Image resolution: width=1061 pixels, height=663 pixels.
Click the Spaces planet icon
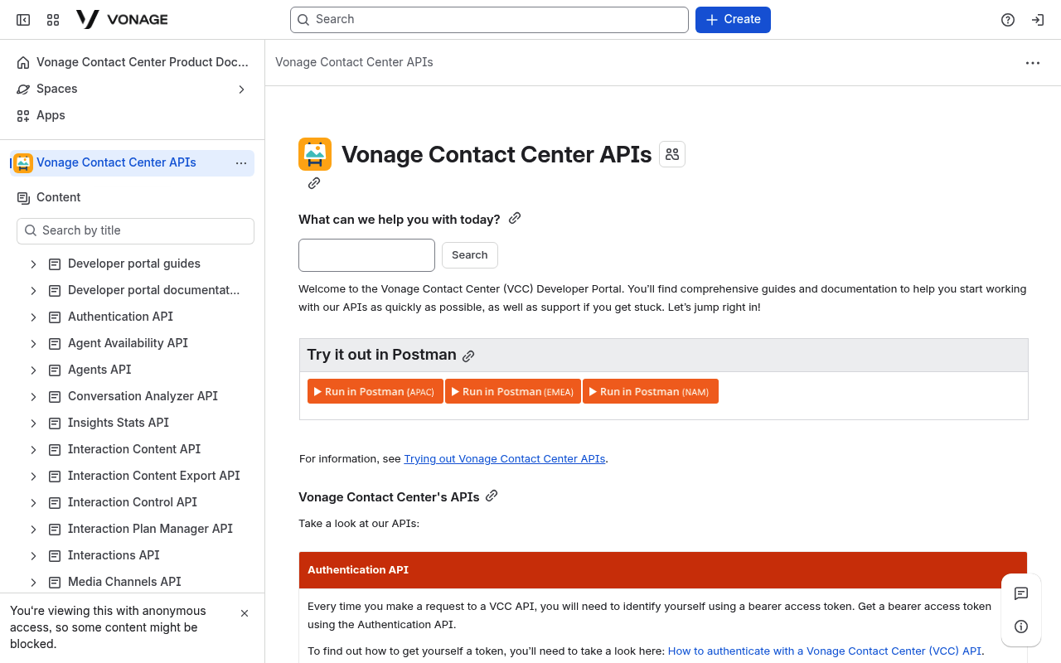pos(23,89)
